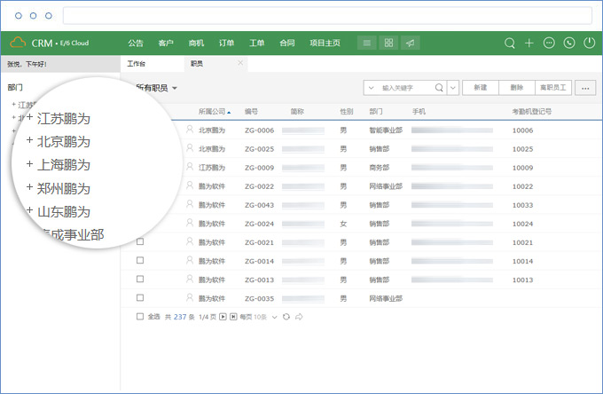Screen dimensions: 603x394
Task: Switch to the 工作台 tab
Action: [x=137, y=64]
